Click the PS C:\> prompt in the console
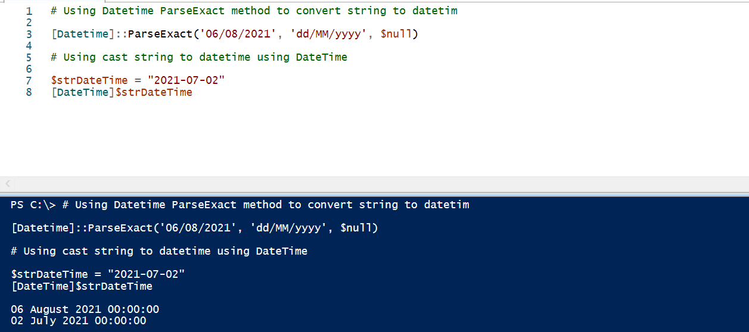 point(33,205)
